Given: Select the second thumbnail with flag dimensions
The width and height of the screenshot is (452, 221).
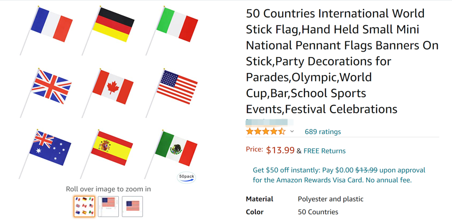Looking at the screenshot, I should [108, 206].
